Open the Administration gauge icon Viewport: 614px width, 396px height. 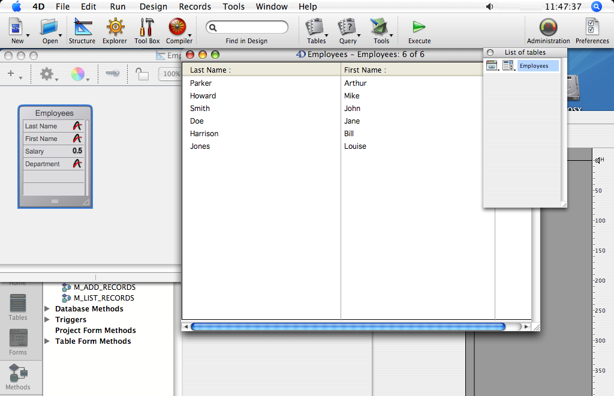[548, 30]
